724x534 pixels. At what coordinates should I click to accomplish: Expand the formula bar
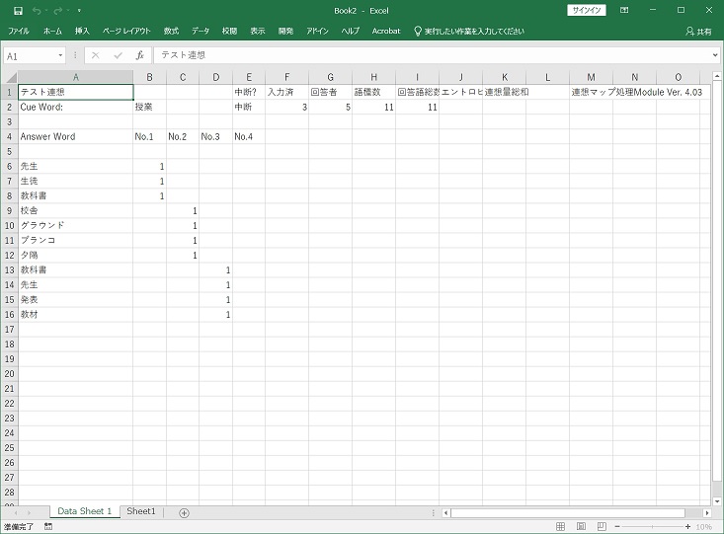pos(715,56)
